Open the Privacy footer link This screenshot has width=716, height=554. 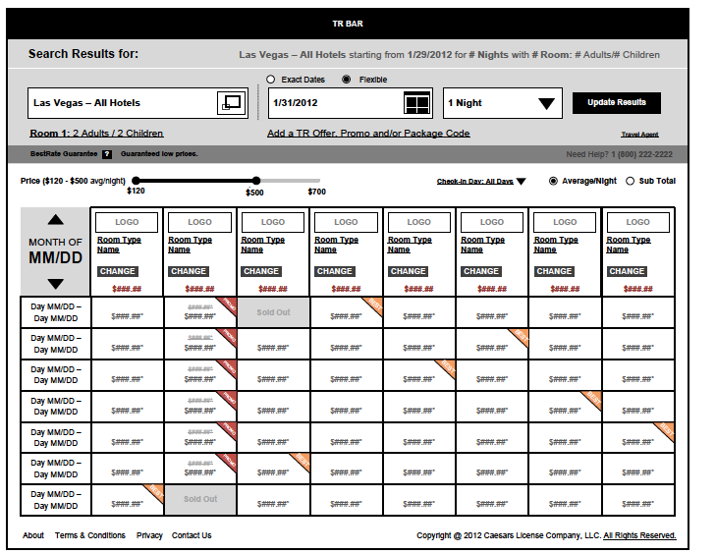pyautogui.click(x=149, y=535)
